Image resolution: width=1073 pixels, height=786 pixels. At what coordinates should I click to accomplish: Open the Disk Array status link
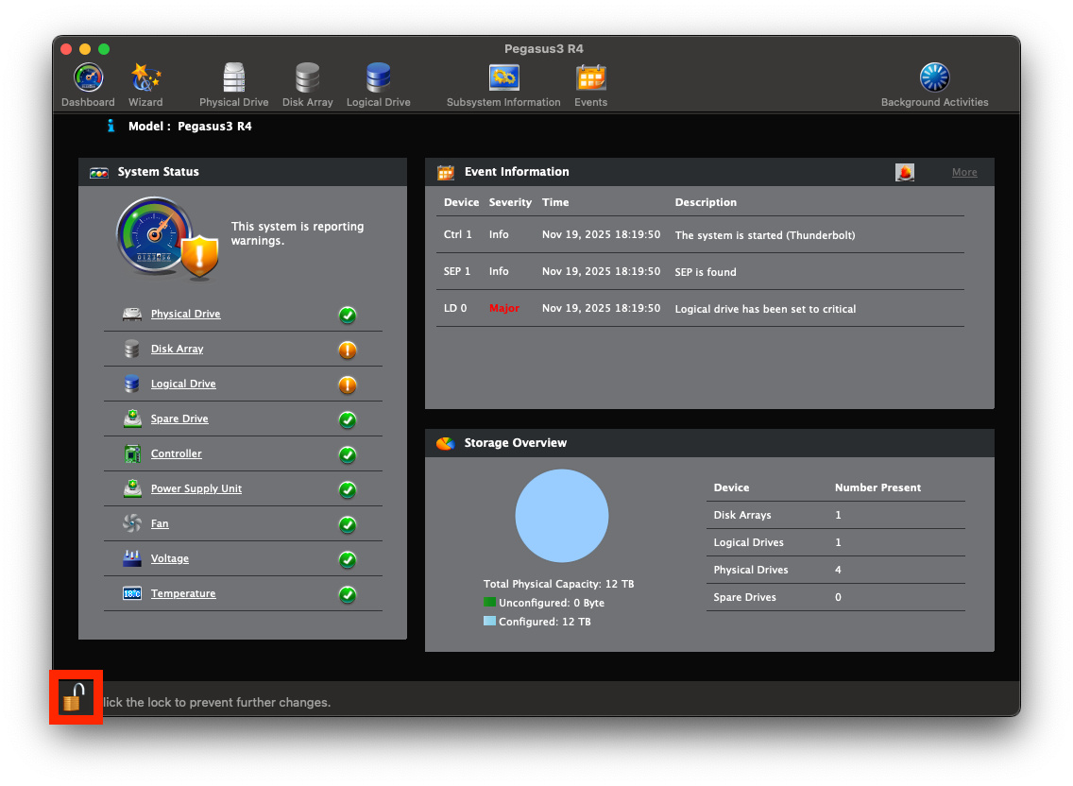(x=178, y=349)
